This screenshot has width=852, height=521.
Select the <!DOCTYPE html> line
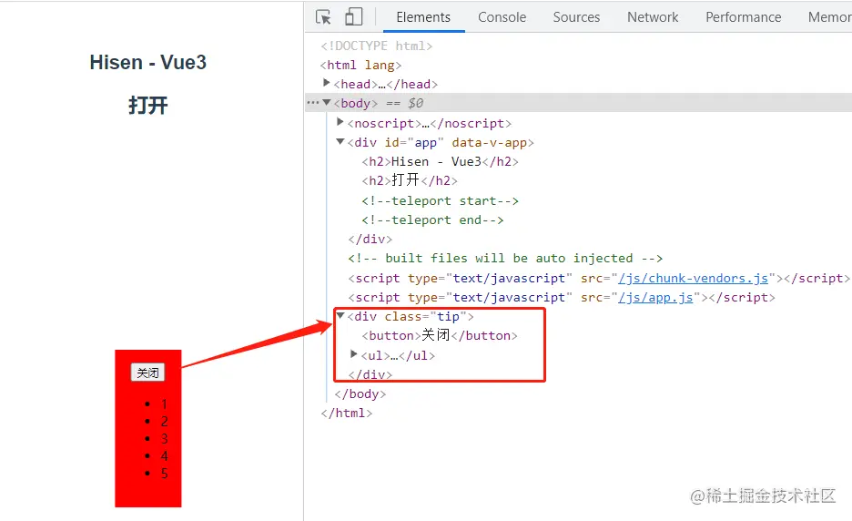click(x=377, y=46)
